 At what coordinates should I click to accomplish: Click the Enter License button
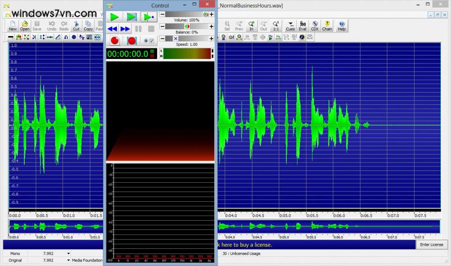(432, 244)
